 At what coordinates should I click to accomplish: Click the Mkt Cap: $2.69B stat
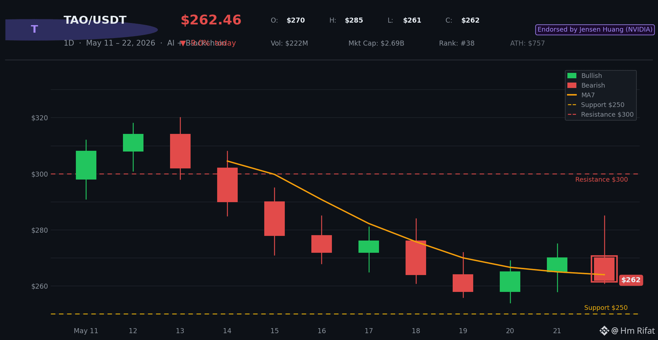pyautogui.click(x=376, y=43)
